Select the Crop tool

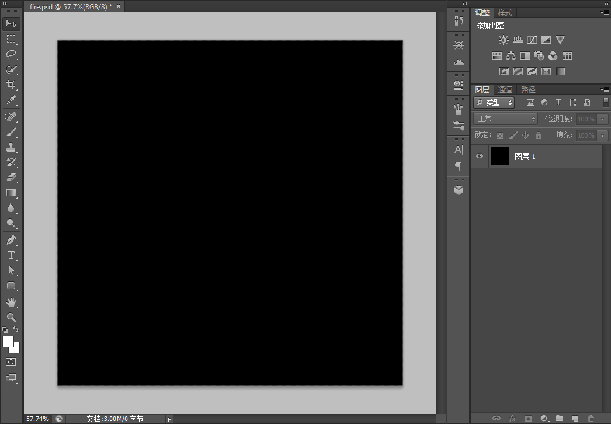click(x=11, y=85)
